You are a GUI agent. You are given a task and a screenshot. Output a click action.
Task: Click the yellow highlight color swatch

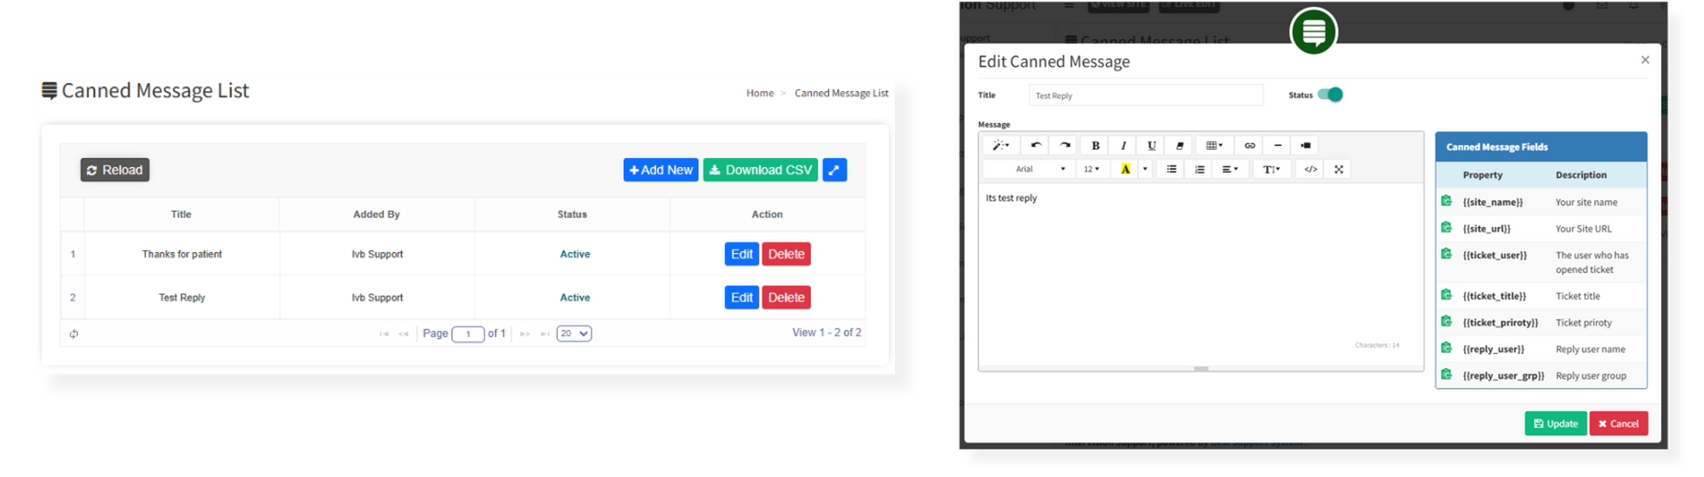pyautogui.click(x=1125, y=169)
